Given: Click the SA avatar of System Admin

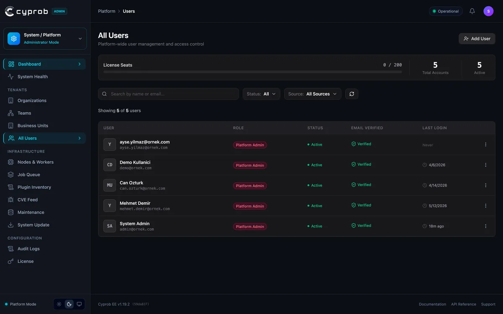Looking at the screenshot, I should coord(109,226).
